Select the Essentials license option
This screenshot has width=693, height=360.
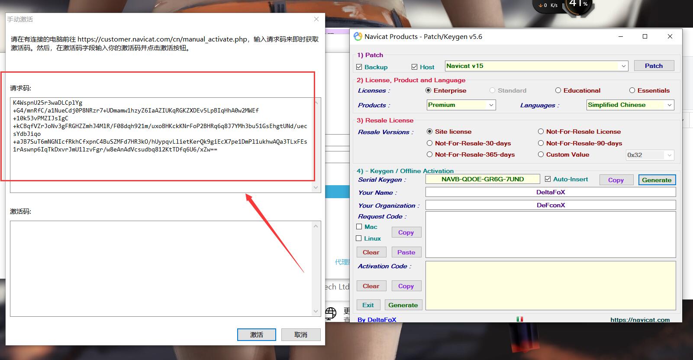point(632,90)
